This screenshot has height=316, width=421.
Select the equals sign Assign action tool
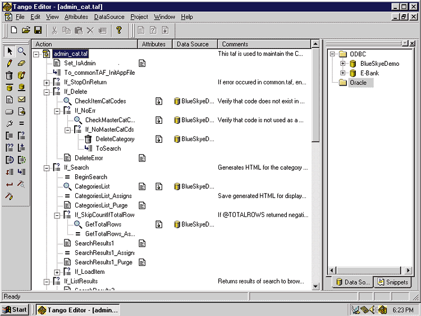point(21,124)
